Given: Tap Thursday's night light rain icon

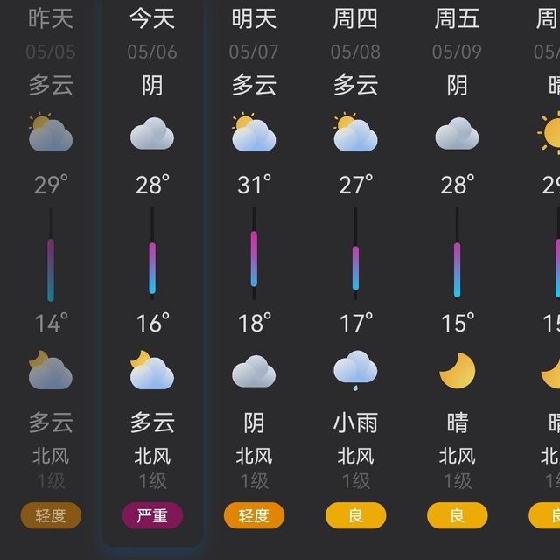Looking at the screenshot, I should click(x=355, y=370).
